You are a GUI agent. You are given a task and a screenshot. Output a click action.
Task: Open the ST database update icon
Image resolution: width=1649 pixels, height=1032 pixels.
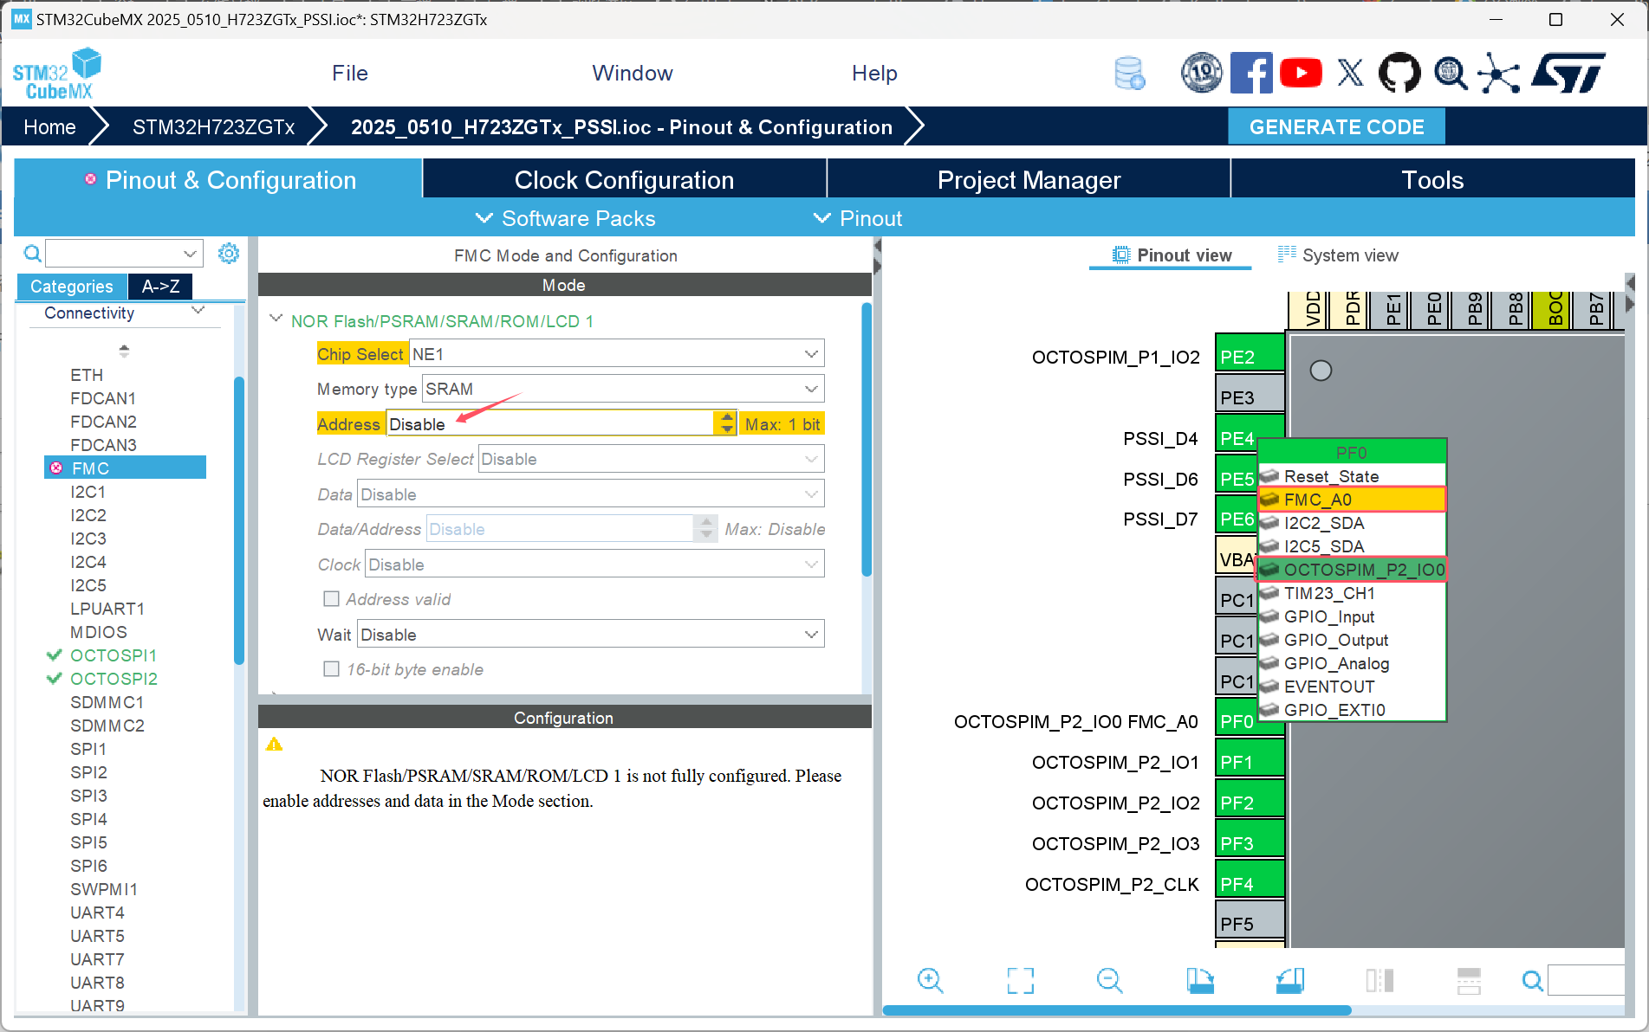pos(1129,74)
